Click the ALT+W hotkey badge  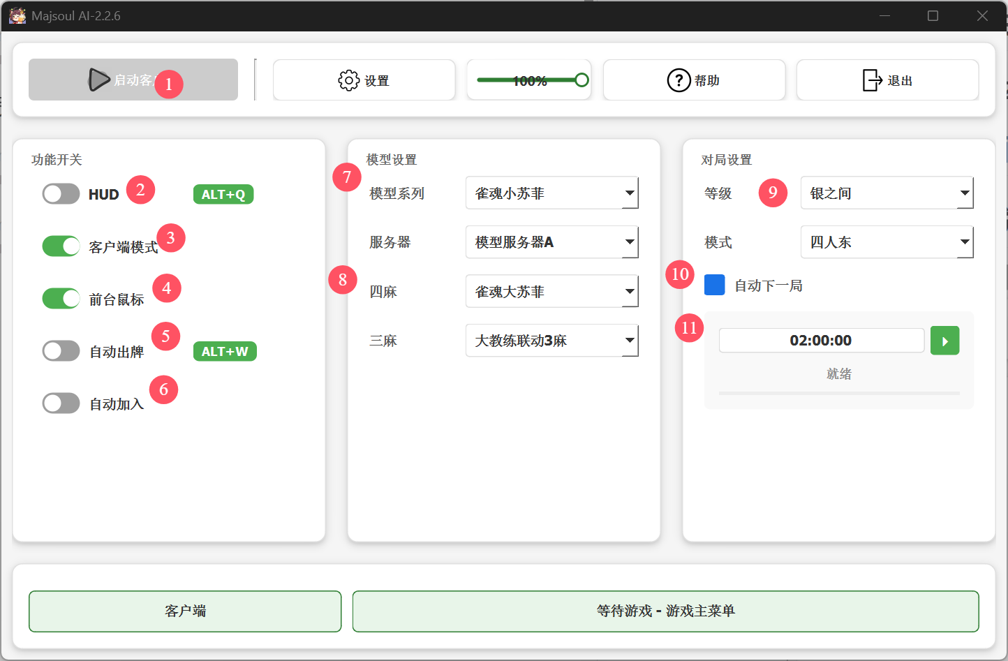click(x=224, y=351)
